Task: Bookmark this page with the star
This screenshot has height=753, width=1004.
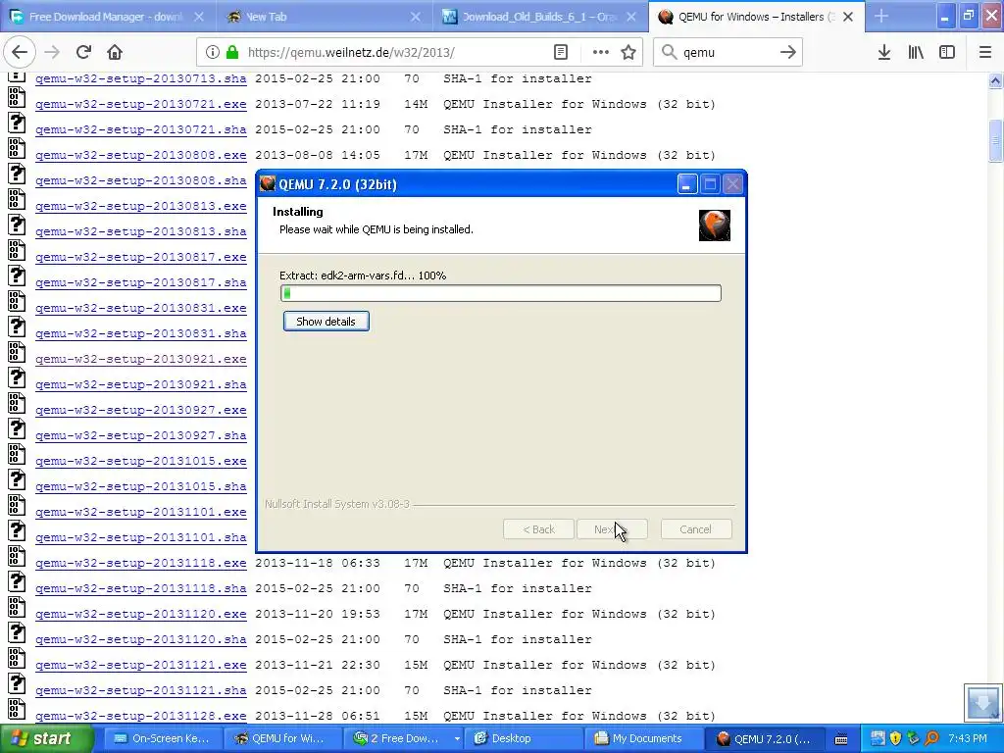Action: click(x=628, y=53)
